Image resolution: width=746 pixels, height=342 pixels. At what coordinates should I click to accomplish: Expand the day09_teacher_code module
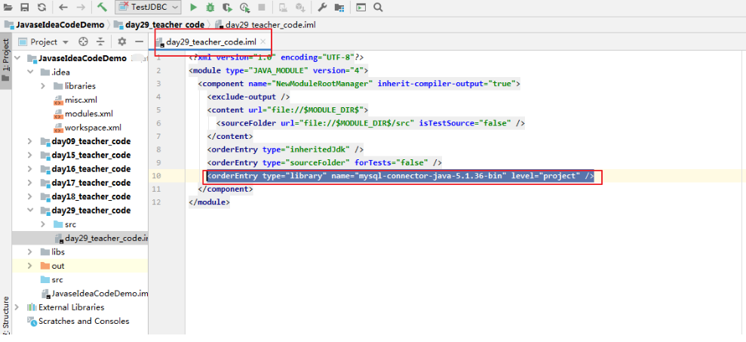30,141
